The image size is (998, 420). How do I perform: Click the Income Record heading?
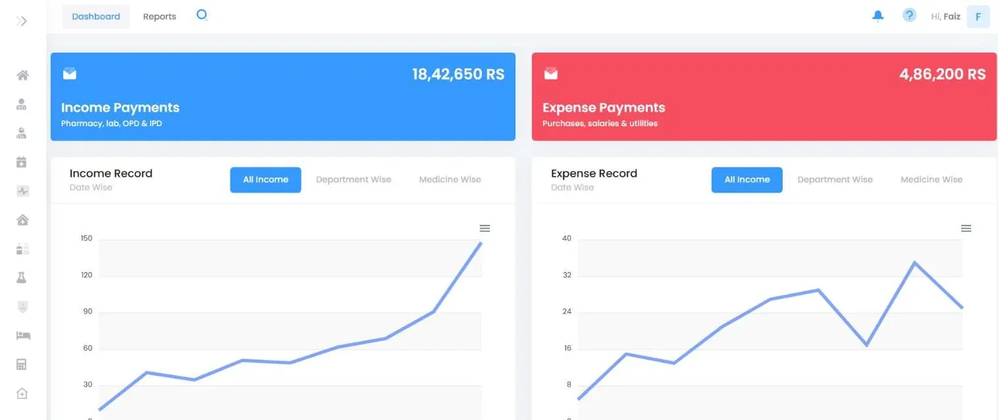(111, 174)
